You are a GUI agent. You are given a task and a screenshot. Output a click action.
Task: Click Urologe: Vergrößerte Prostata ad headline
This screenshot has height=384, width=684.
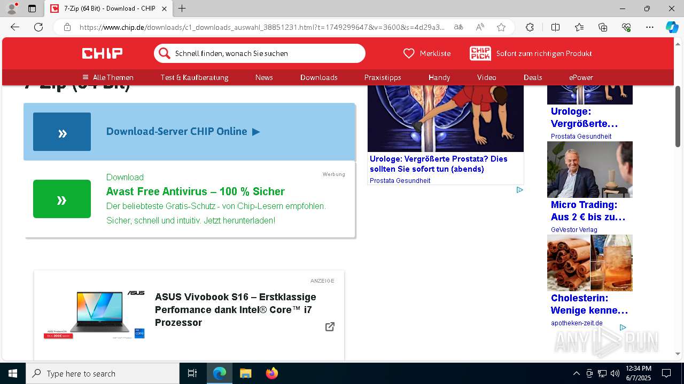pyautogui.click(x=439, y=164)
